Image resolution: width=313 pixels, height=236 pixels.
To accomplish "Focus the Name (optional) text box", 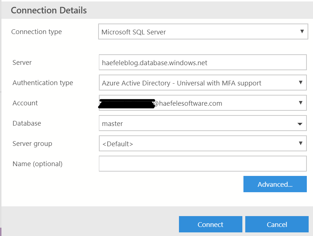I will pyautogui.click(x=203, y=164).
